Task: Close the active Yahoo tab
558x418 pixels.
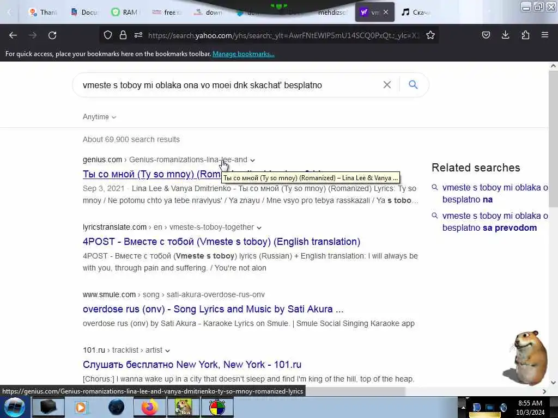Action: click(386, 12)
